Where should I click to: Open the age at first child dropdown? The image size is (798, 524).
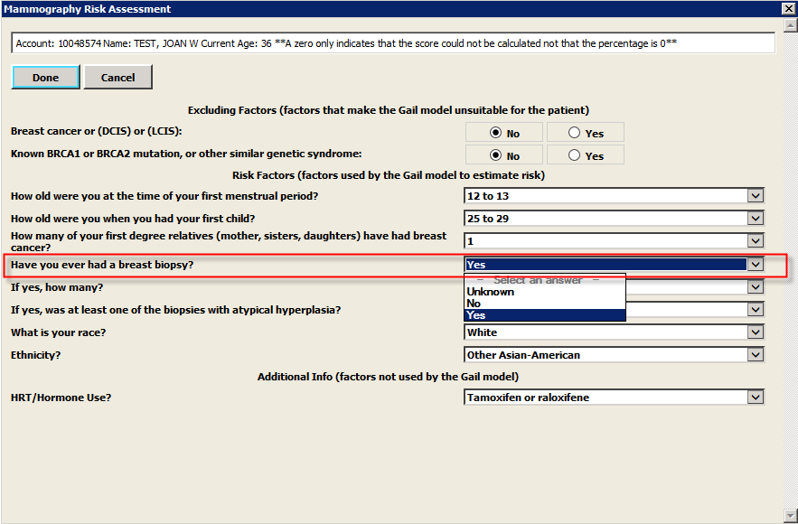pyautogui.click(x=756, y=219)
